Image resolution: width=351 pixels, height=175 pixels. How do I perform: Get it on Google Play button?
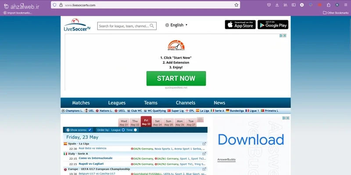(273, 25)
